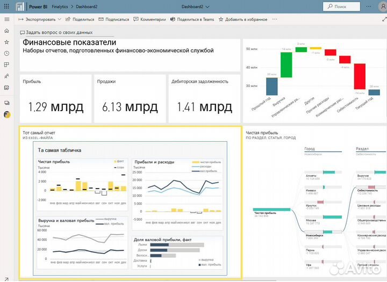Open the app launcher grid icon

[x=6, y=6]
